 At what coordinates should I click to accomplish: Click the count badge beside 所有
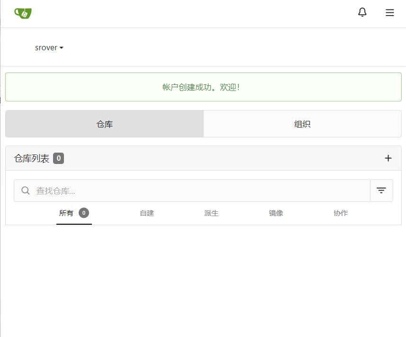click(84, 213)
